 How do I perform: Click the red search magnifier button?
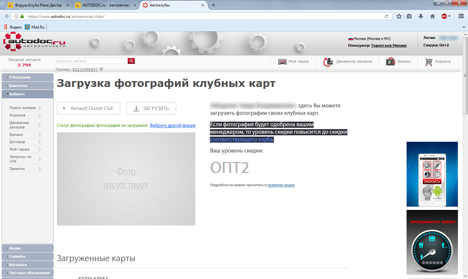point(131,61)
